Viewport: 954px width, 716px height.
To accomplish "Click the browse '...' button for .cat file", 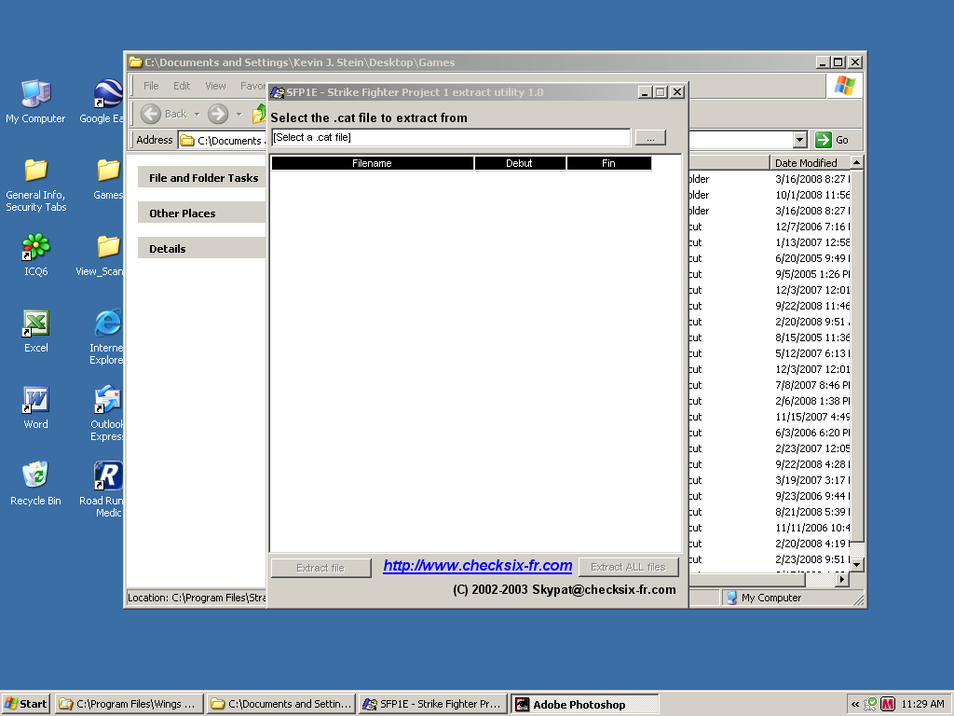I will 650,138.
